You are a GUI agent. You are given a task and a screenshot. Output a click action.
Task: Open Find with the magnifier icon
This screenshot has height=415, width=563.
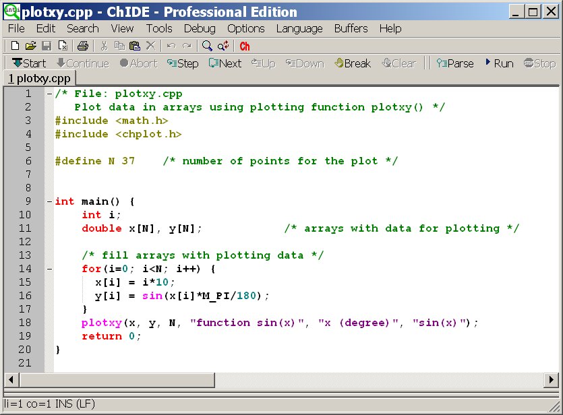(207, 46)
